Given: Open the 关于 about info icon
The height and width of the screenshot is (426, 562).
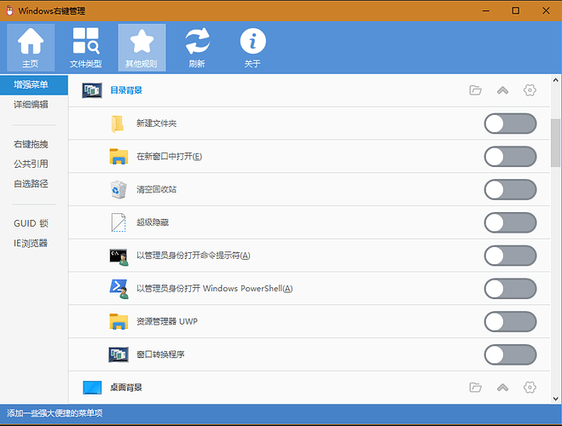Looking at the screenshot, I should pos(252,47).
